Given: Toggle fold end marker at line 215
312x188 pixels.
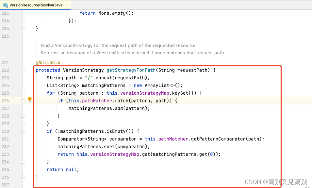Looking at the screenshot, I should coord(23,28).
